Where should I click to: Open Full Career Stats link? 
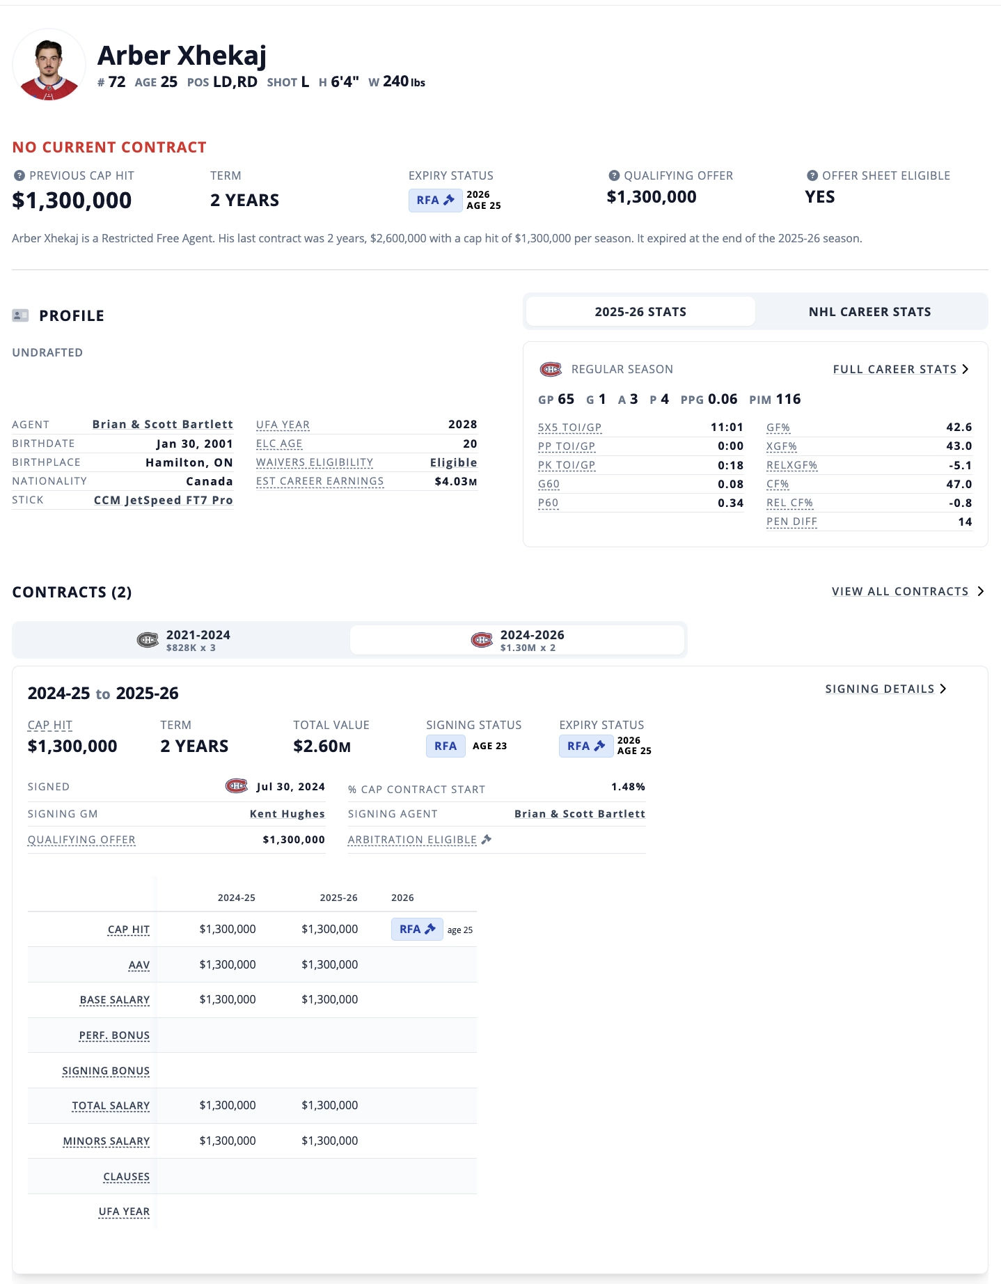(x=901, y=369)
